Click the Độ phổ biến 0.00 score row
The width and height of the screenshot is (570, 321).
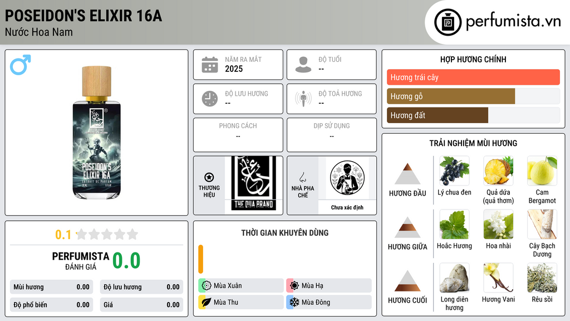(51, 305)
